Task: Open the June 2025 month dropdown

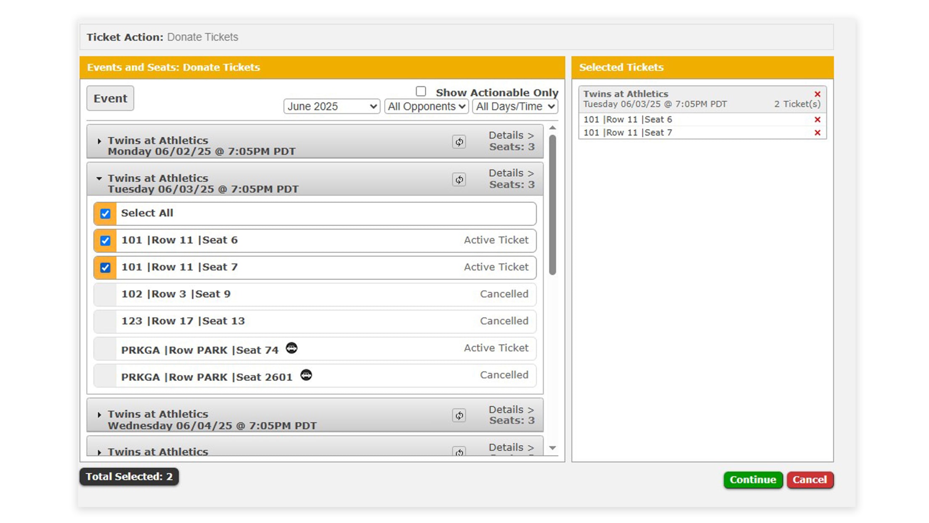Action: 331,106
